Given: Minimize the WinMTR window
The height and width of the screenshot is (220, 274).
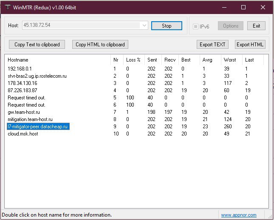Looking at the screenshot, I should pos(224,7).
